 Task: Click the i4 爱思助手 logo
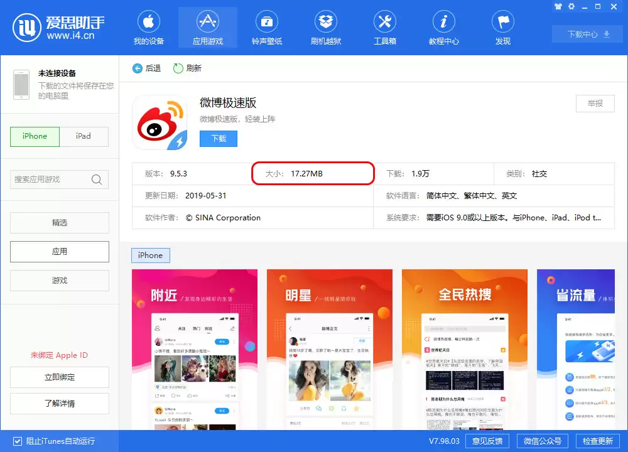(58, 28)
